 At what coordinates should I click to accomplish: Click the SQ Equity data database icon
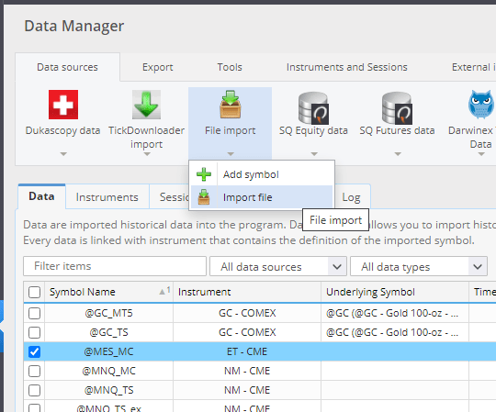(313, 108)
